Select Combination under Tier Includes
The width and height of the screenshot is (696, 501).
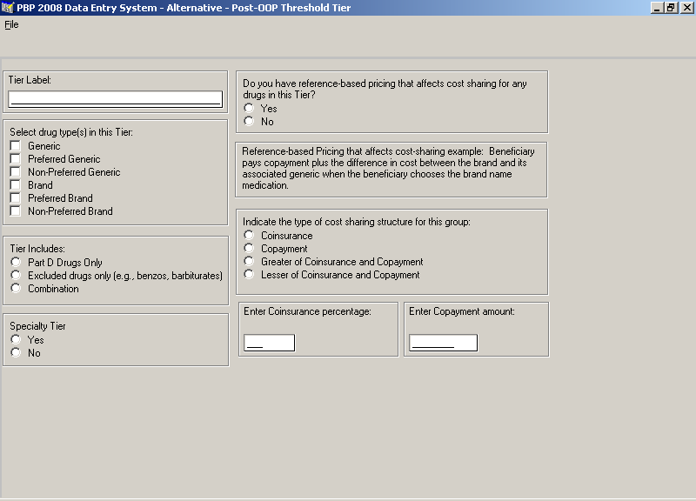click(x=16, y=289)
